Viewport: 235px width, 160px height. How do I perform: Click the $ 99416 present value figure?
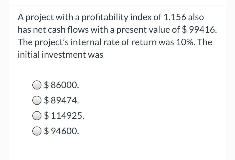pyautogui.click(x=199, y=30)
